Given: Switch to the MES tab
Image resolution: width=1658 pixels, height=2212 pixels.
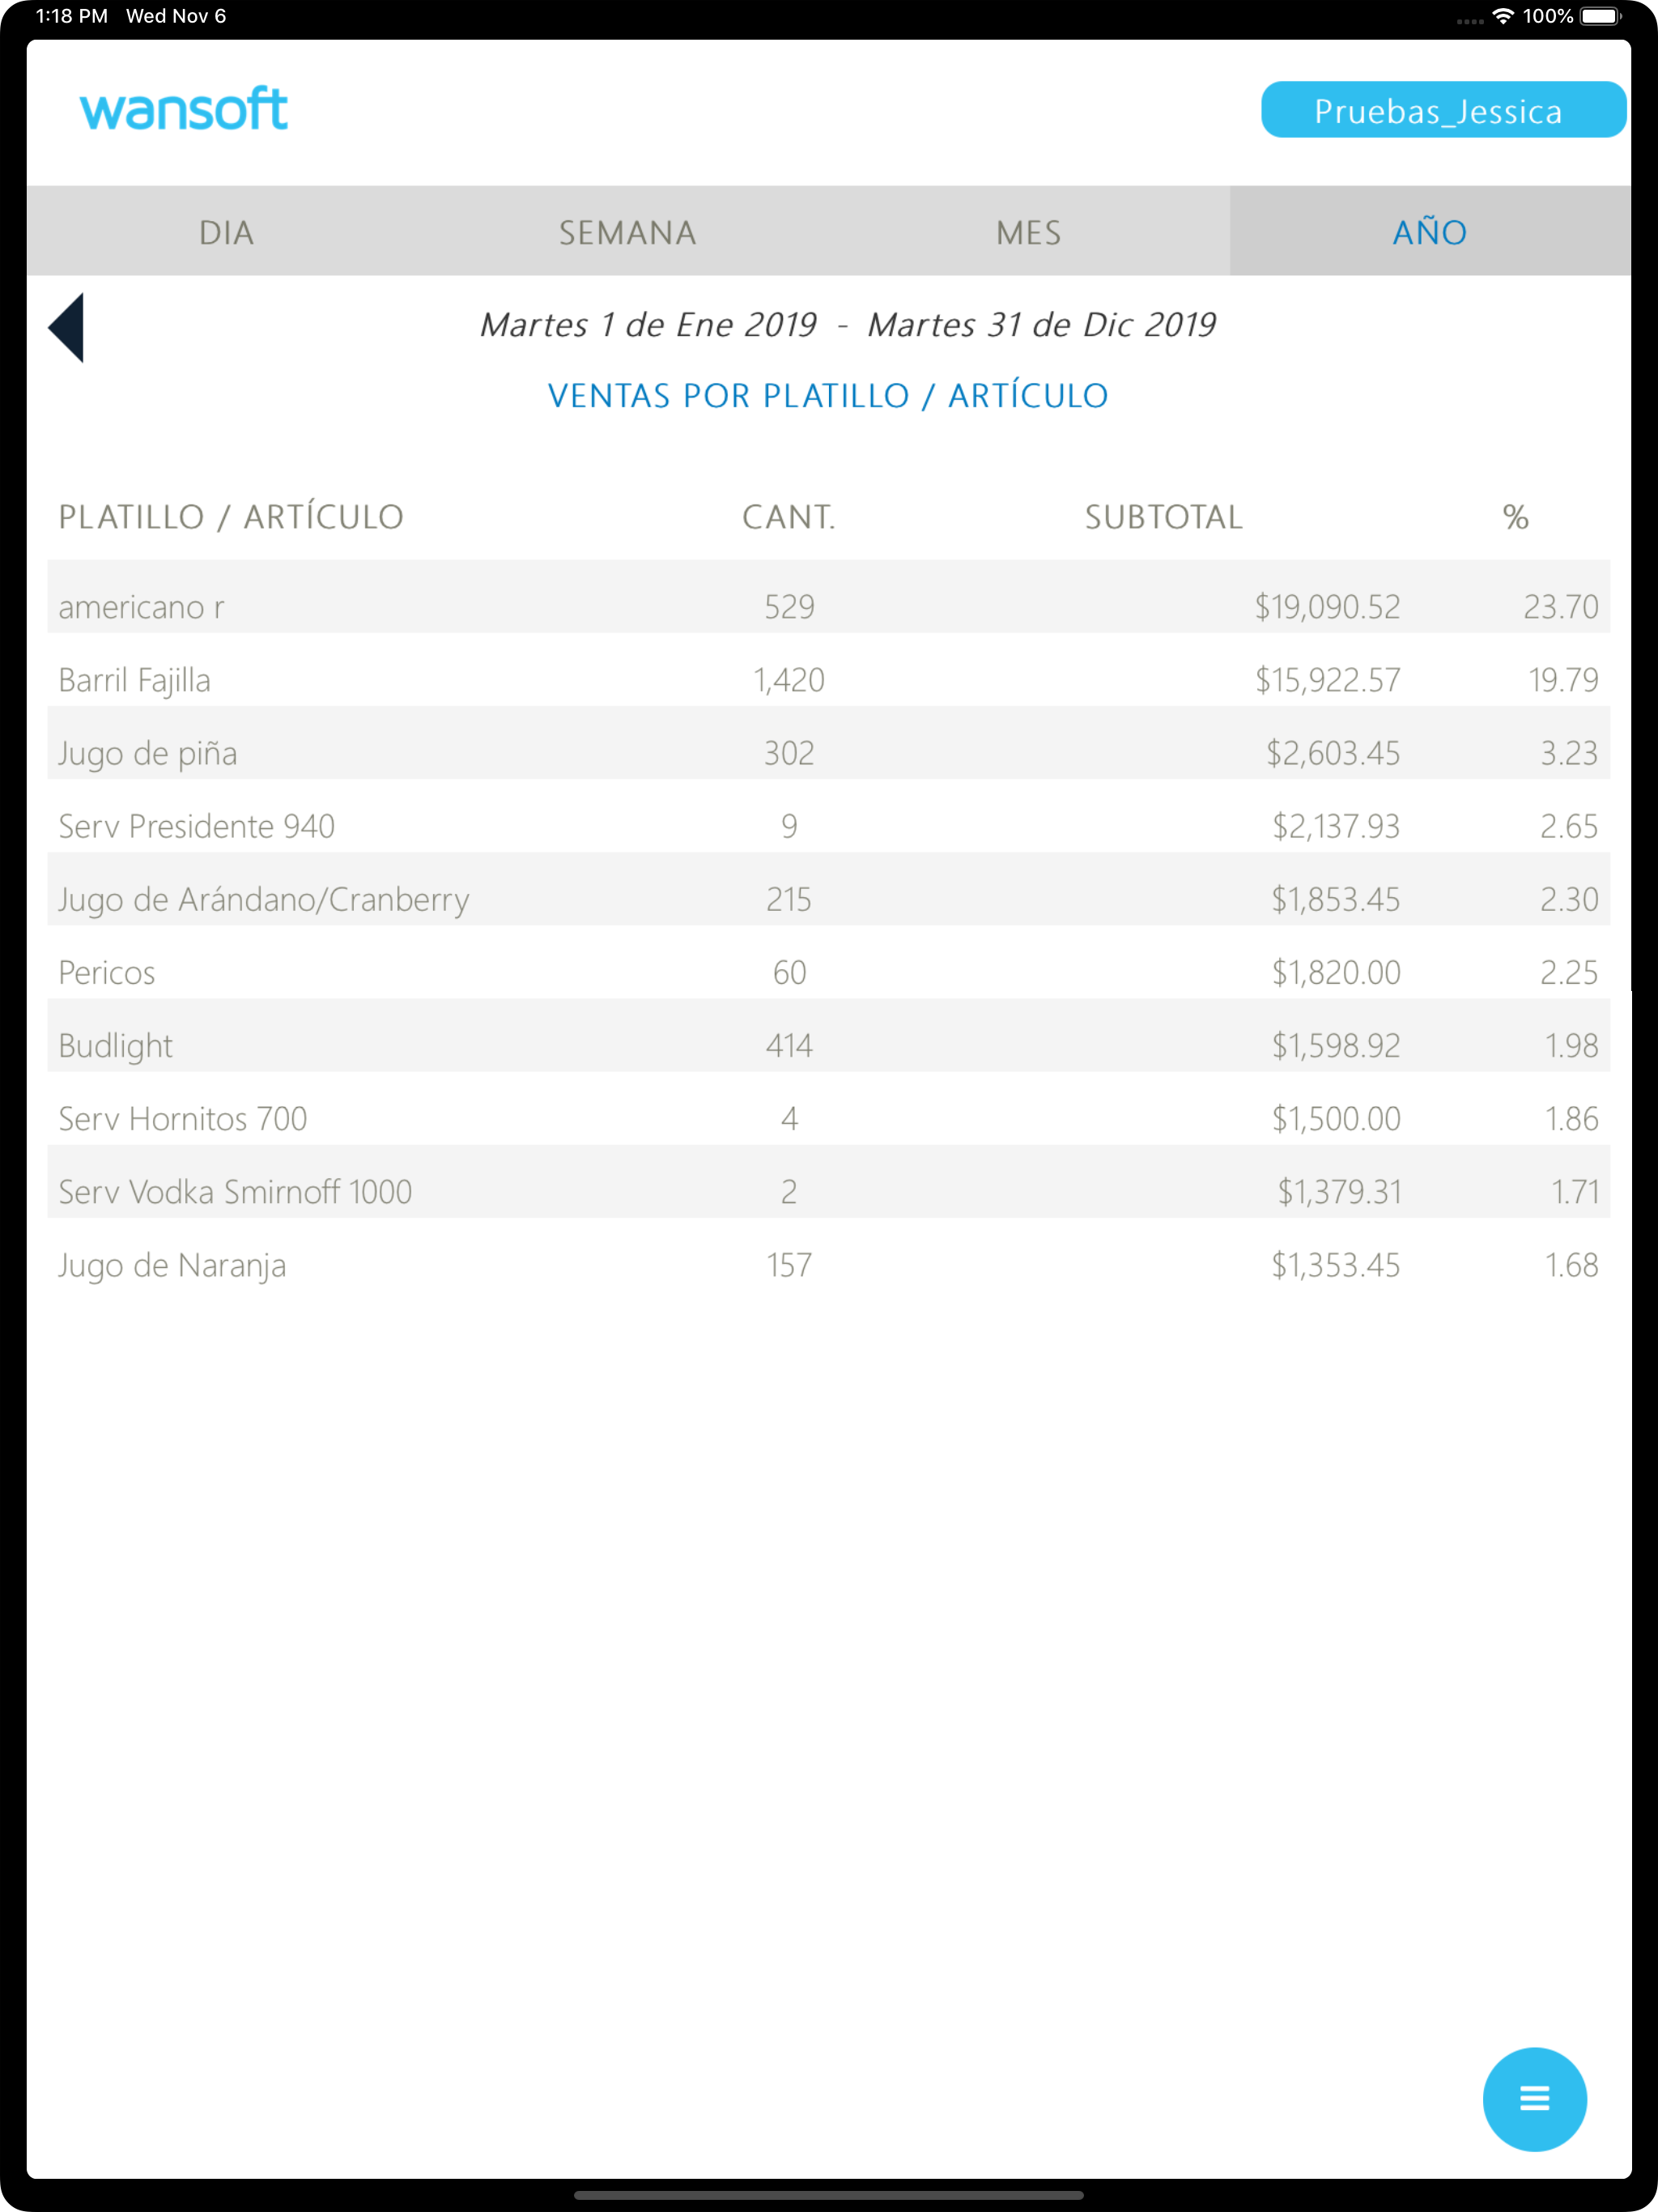Looking at the screenshot, I should click(1029, 232).
